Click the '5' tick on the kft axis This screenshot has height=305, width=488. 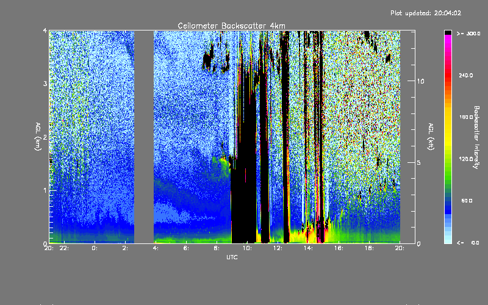(418, 162)
